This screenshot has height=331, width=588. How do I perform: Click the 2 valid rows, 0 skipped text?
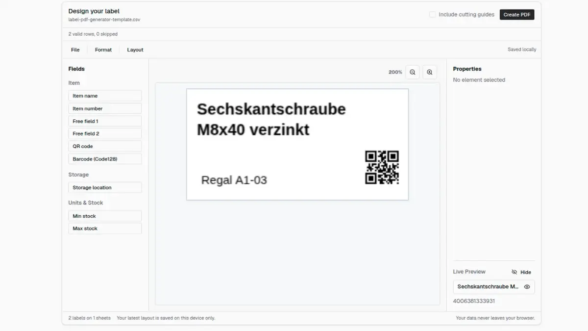pos(93,34)
